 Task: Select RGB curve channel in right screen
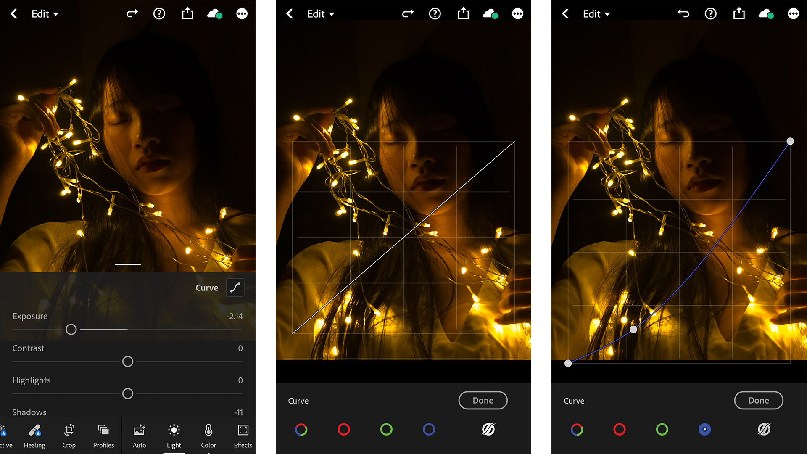[577, 429]
